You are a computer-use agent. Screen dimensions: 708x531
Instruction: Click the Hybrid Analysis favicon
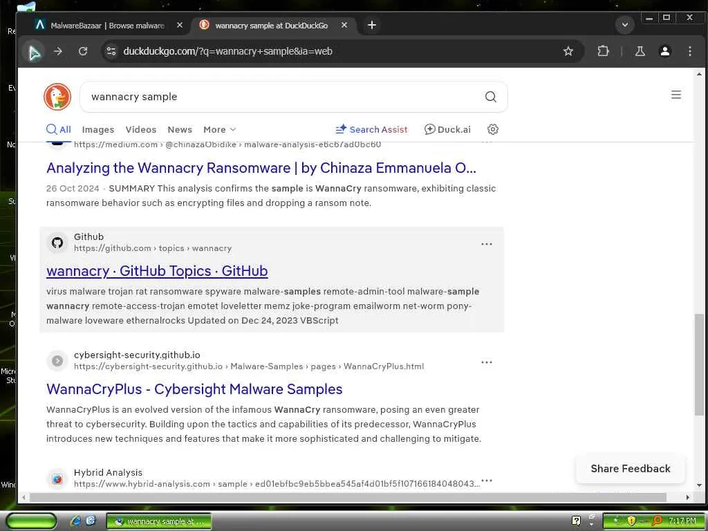coord(57,479)
